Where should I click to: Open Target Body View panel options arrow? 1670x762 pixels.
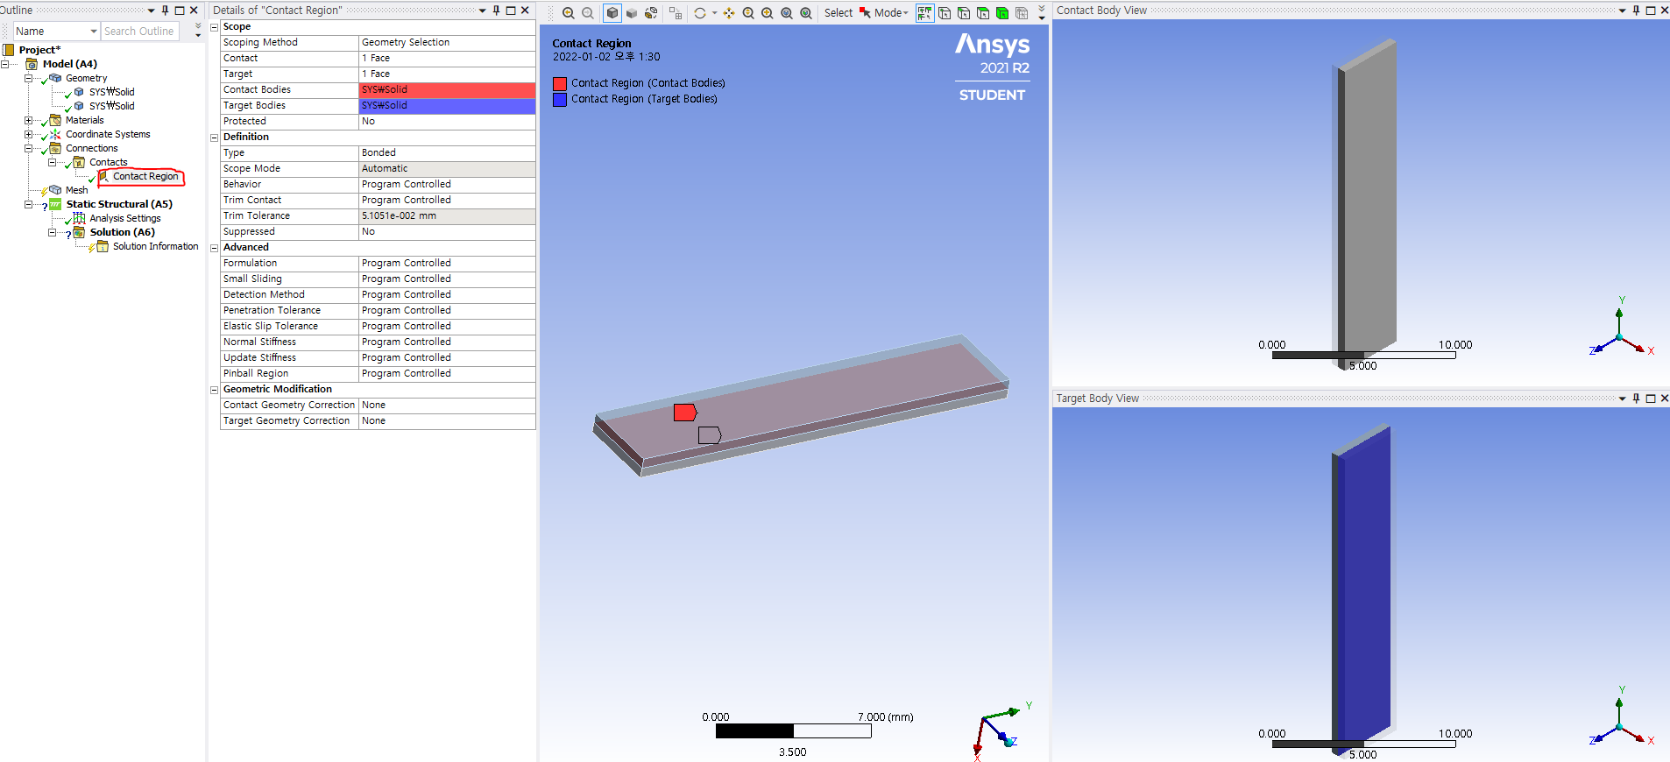[1622, 399]
